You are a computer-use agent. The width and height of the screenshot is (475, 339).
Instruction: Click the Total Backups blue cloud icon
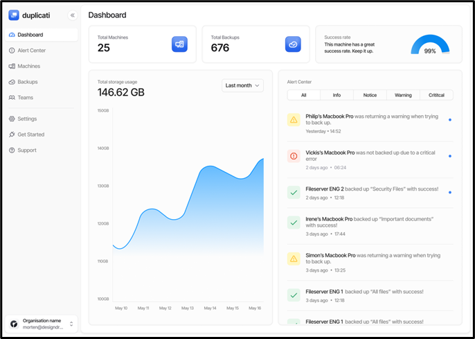293,44
